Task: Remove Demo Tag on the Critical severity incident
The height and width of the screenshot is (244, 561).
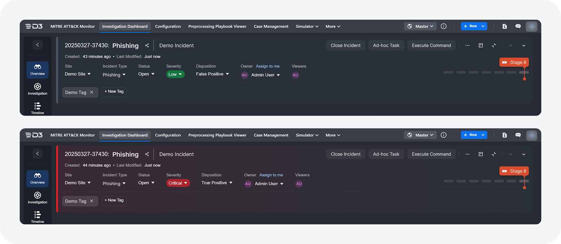Action: [x=92, y=201]
